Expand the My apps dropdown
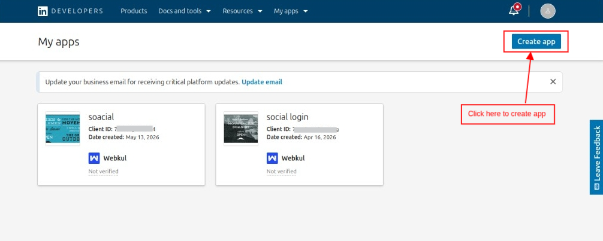Image resolution: width=603 pixels, height=241 pixels. pyautogui.click(x=291, y=11)
